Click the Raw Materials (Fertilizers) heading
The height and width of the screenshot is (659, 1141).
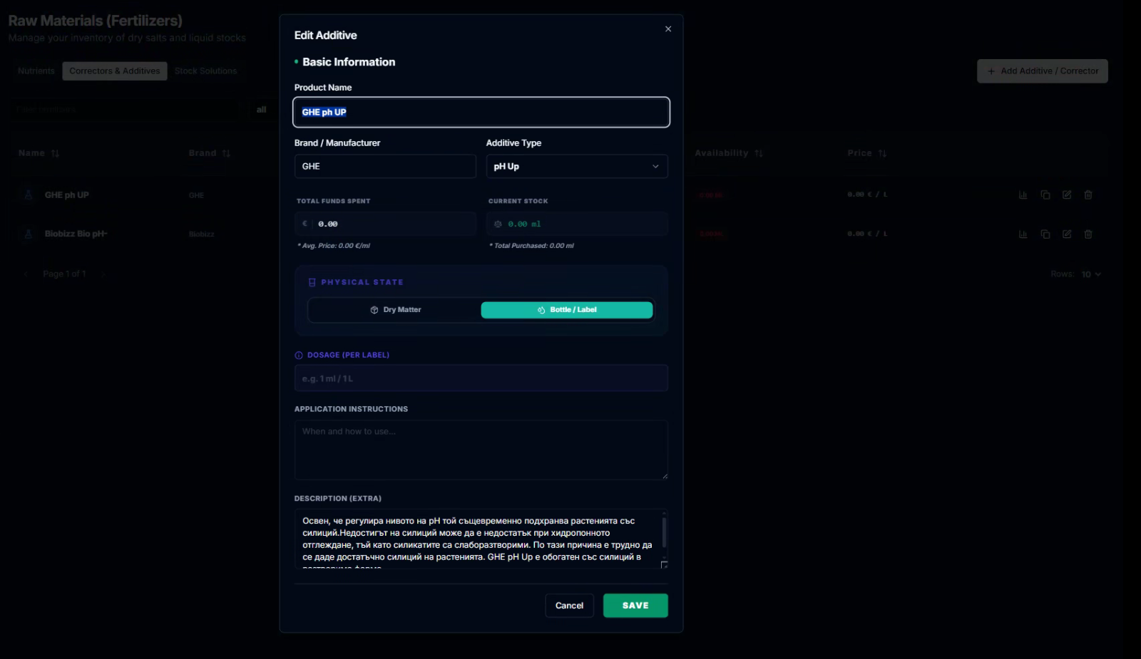96,21
